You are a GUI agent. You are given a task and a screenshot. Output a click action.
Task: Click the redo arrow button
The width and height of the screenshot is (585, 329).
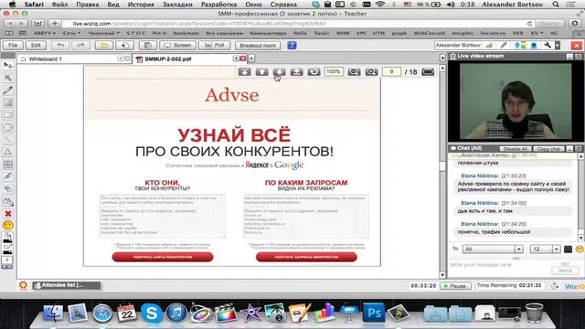(80, 45)
